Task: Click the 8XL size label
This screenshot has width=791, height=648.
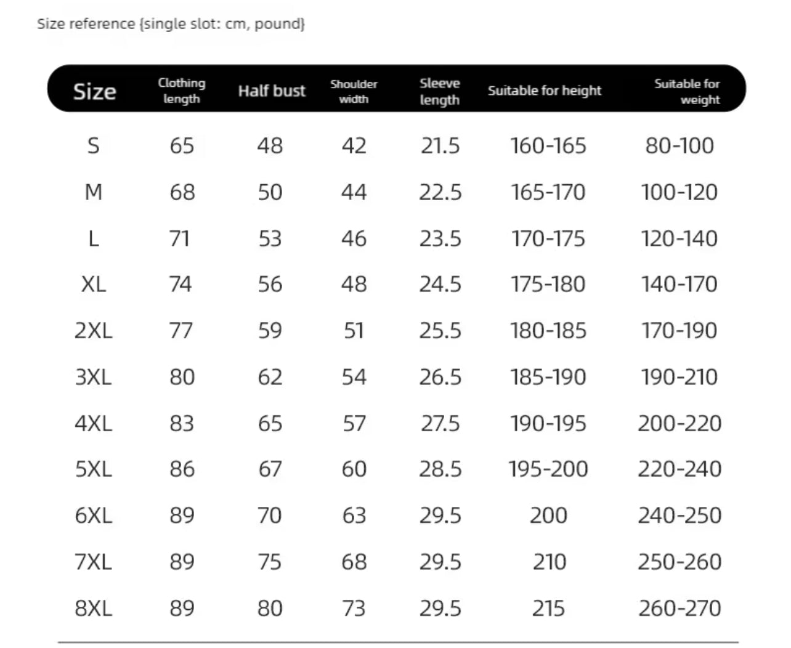Action: coord(94,609)
